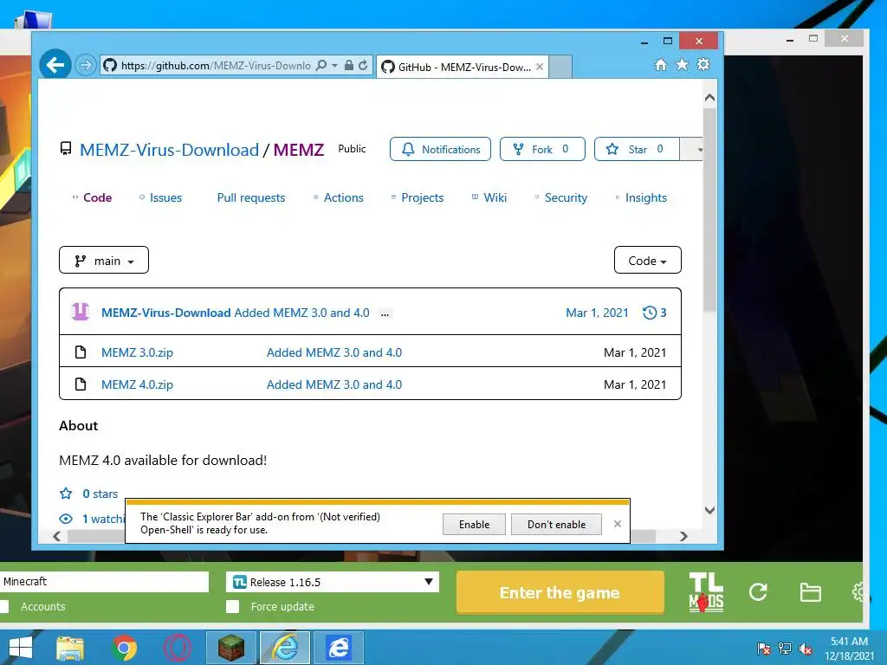The height and width of the screenshot is (665, 887).
Task: Click file icon beside MEMZ 3.0.zip
Action: click(x=81, y=352)
